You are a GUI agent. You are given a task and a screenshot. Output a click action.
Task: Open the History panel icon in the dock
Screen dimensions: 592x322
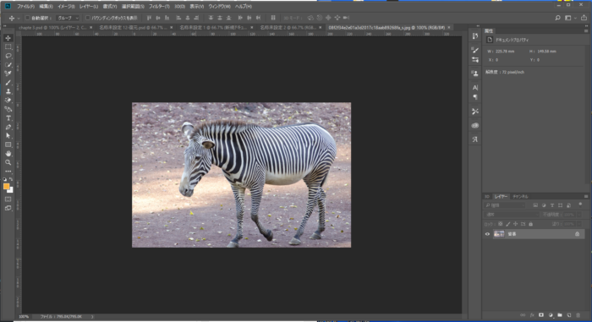pos(475,35)
